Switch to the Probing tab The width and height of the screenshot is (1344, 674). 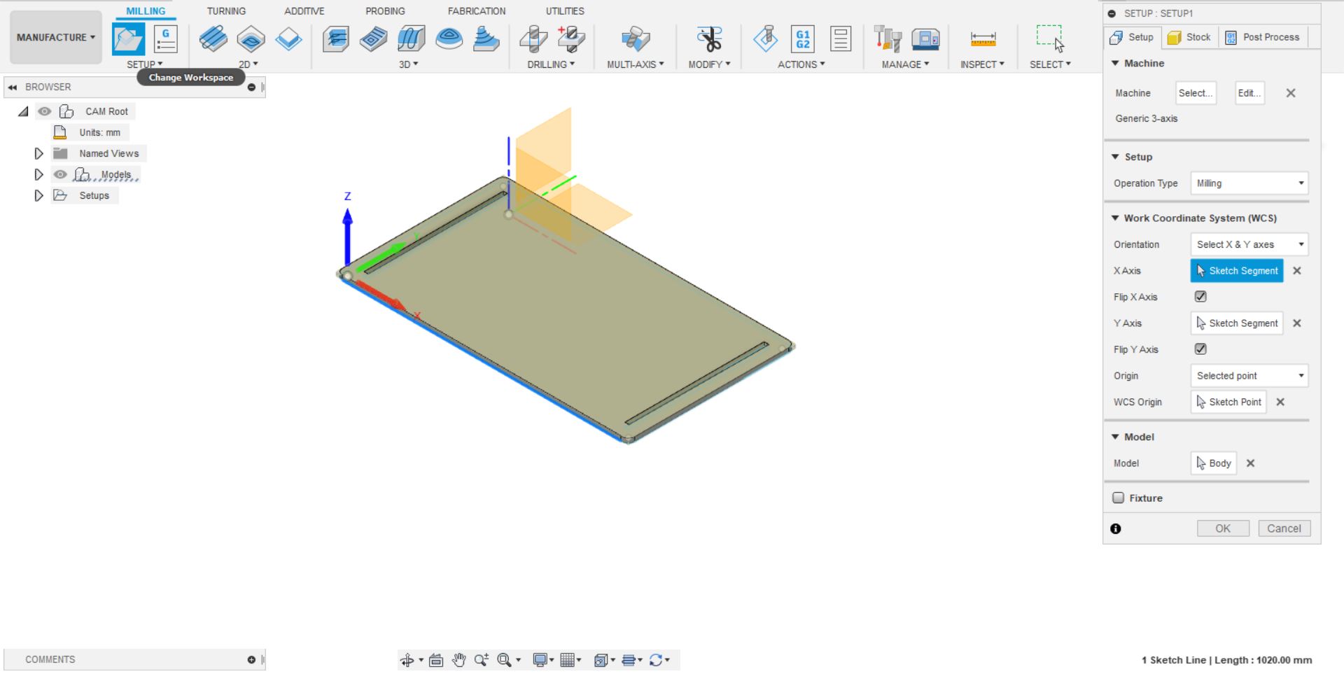385,11
